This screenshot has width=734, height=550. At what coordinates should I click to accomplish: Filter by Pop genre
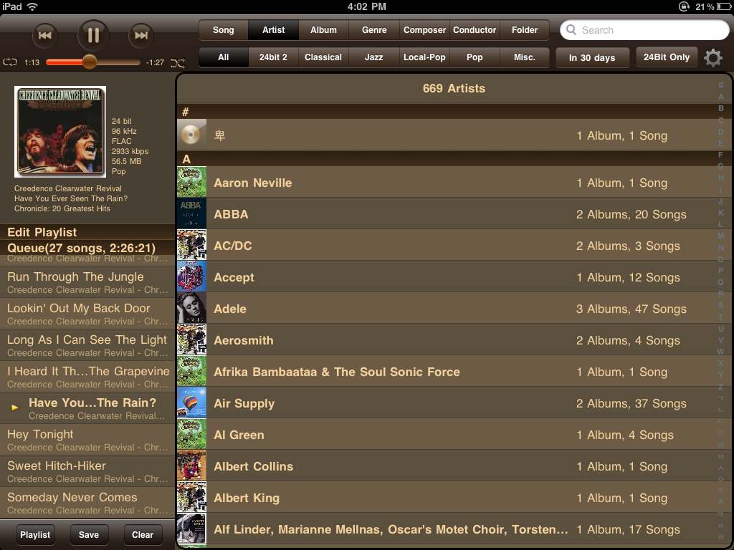point(475,57)
